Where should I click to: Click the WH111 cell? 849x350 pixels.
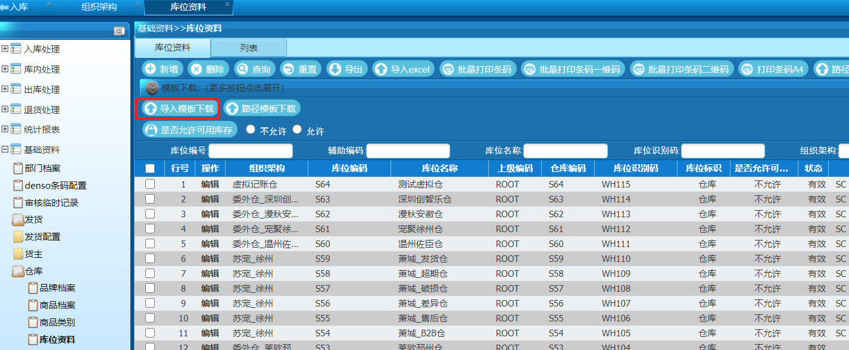point(616,244)
